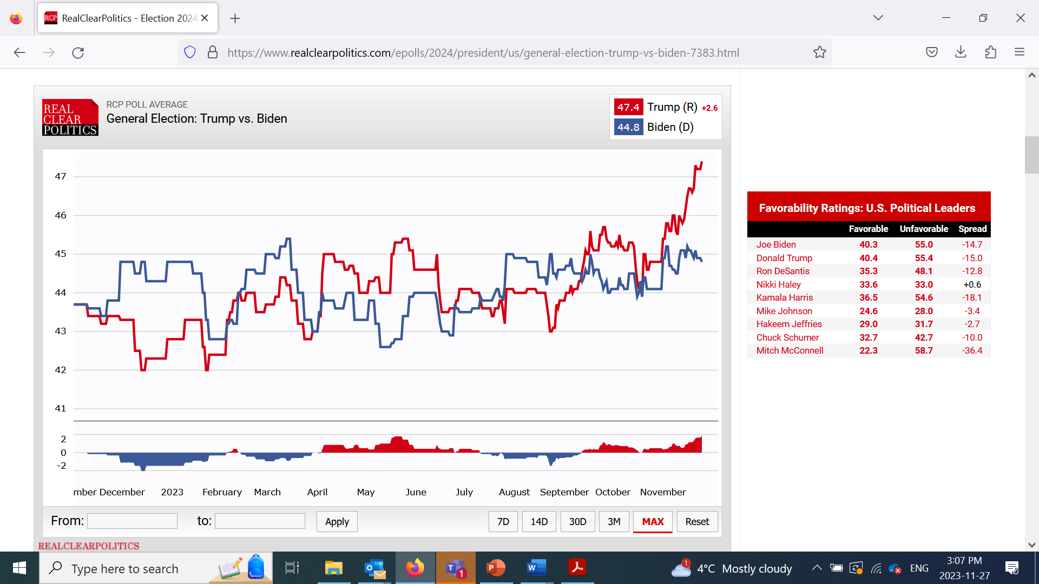Screen dimensions: 1039x584
Task: Click the RealClearPolitics logo in chart header
Action: [70, 117]
